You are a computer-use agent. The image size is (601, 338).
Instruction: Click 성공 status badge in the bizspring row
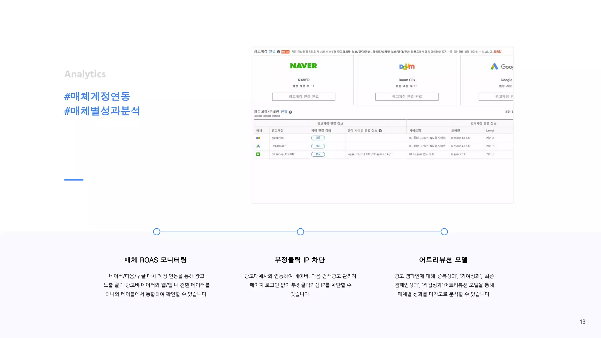click(318, 138)
